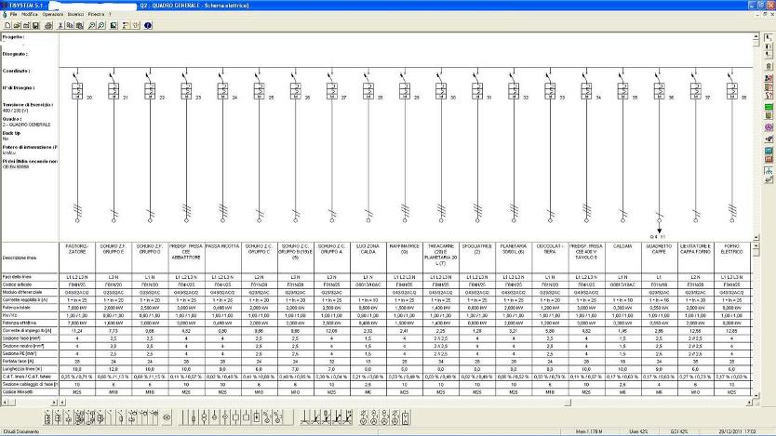This screenshot has height=436, width=776.
Task: Click the New document toolbar icon
Action: (7, 25)
